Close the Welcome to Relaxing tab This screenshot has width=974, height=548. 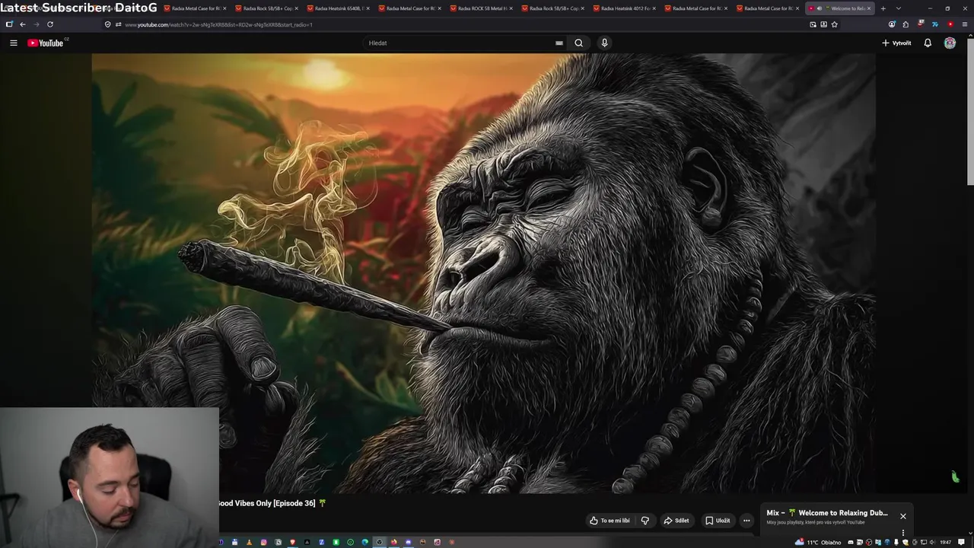click(x=869, y=8)
